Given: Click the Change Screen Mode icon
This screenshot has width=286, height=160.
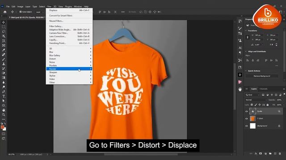Looking at the screenshot, I should pyautogui.click(x=4, y=138).
